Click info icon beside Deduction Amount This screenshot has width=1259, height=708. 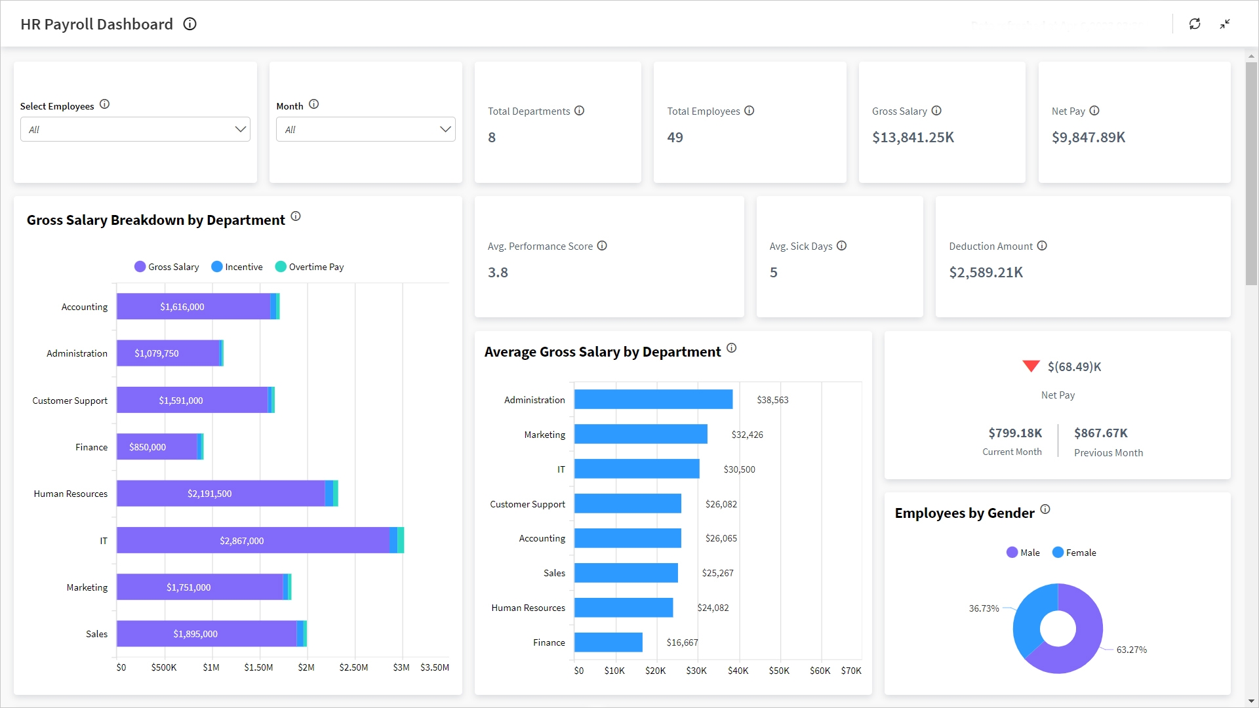[1042, 246]
